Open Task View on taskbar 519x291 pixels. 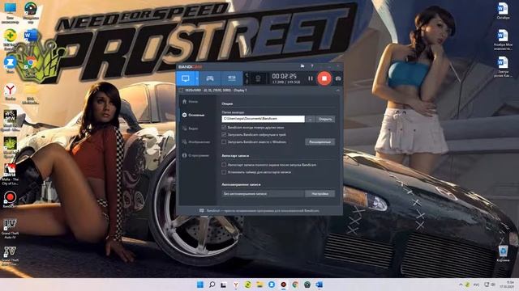[224, 285]
